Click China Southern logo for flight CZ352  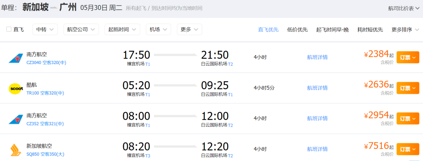16,119
